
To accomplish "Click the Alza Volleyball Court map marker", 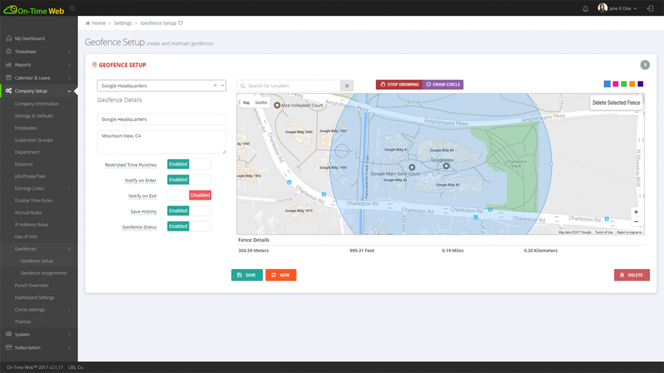I will [x=277, y=104].
